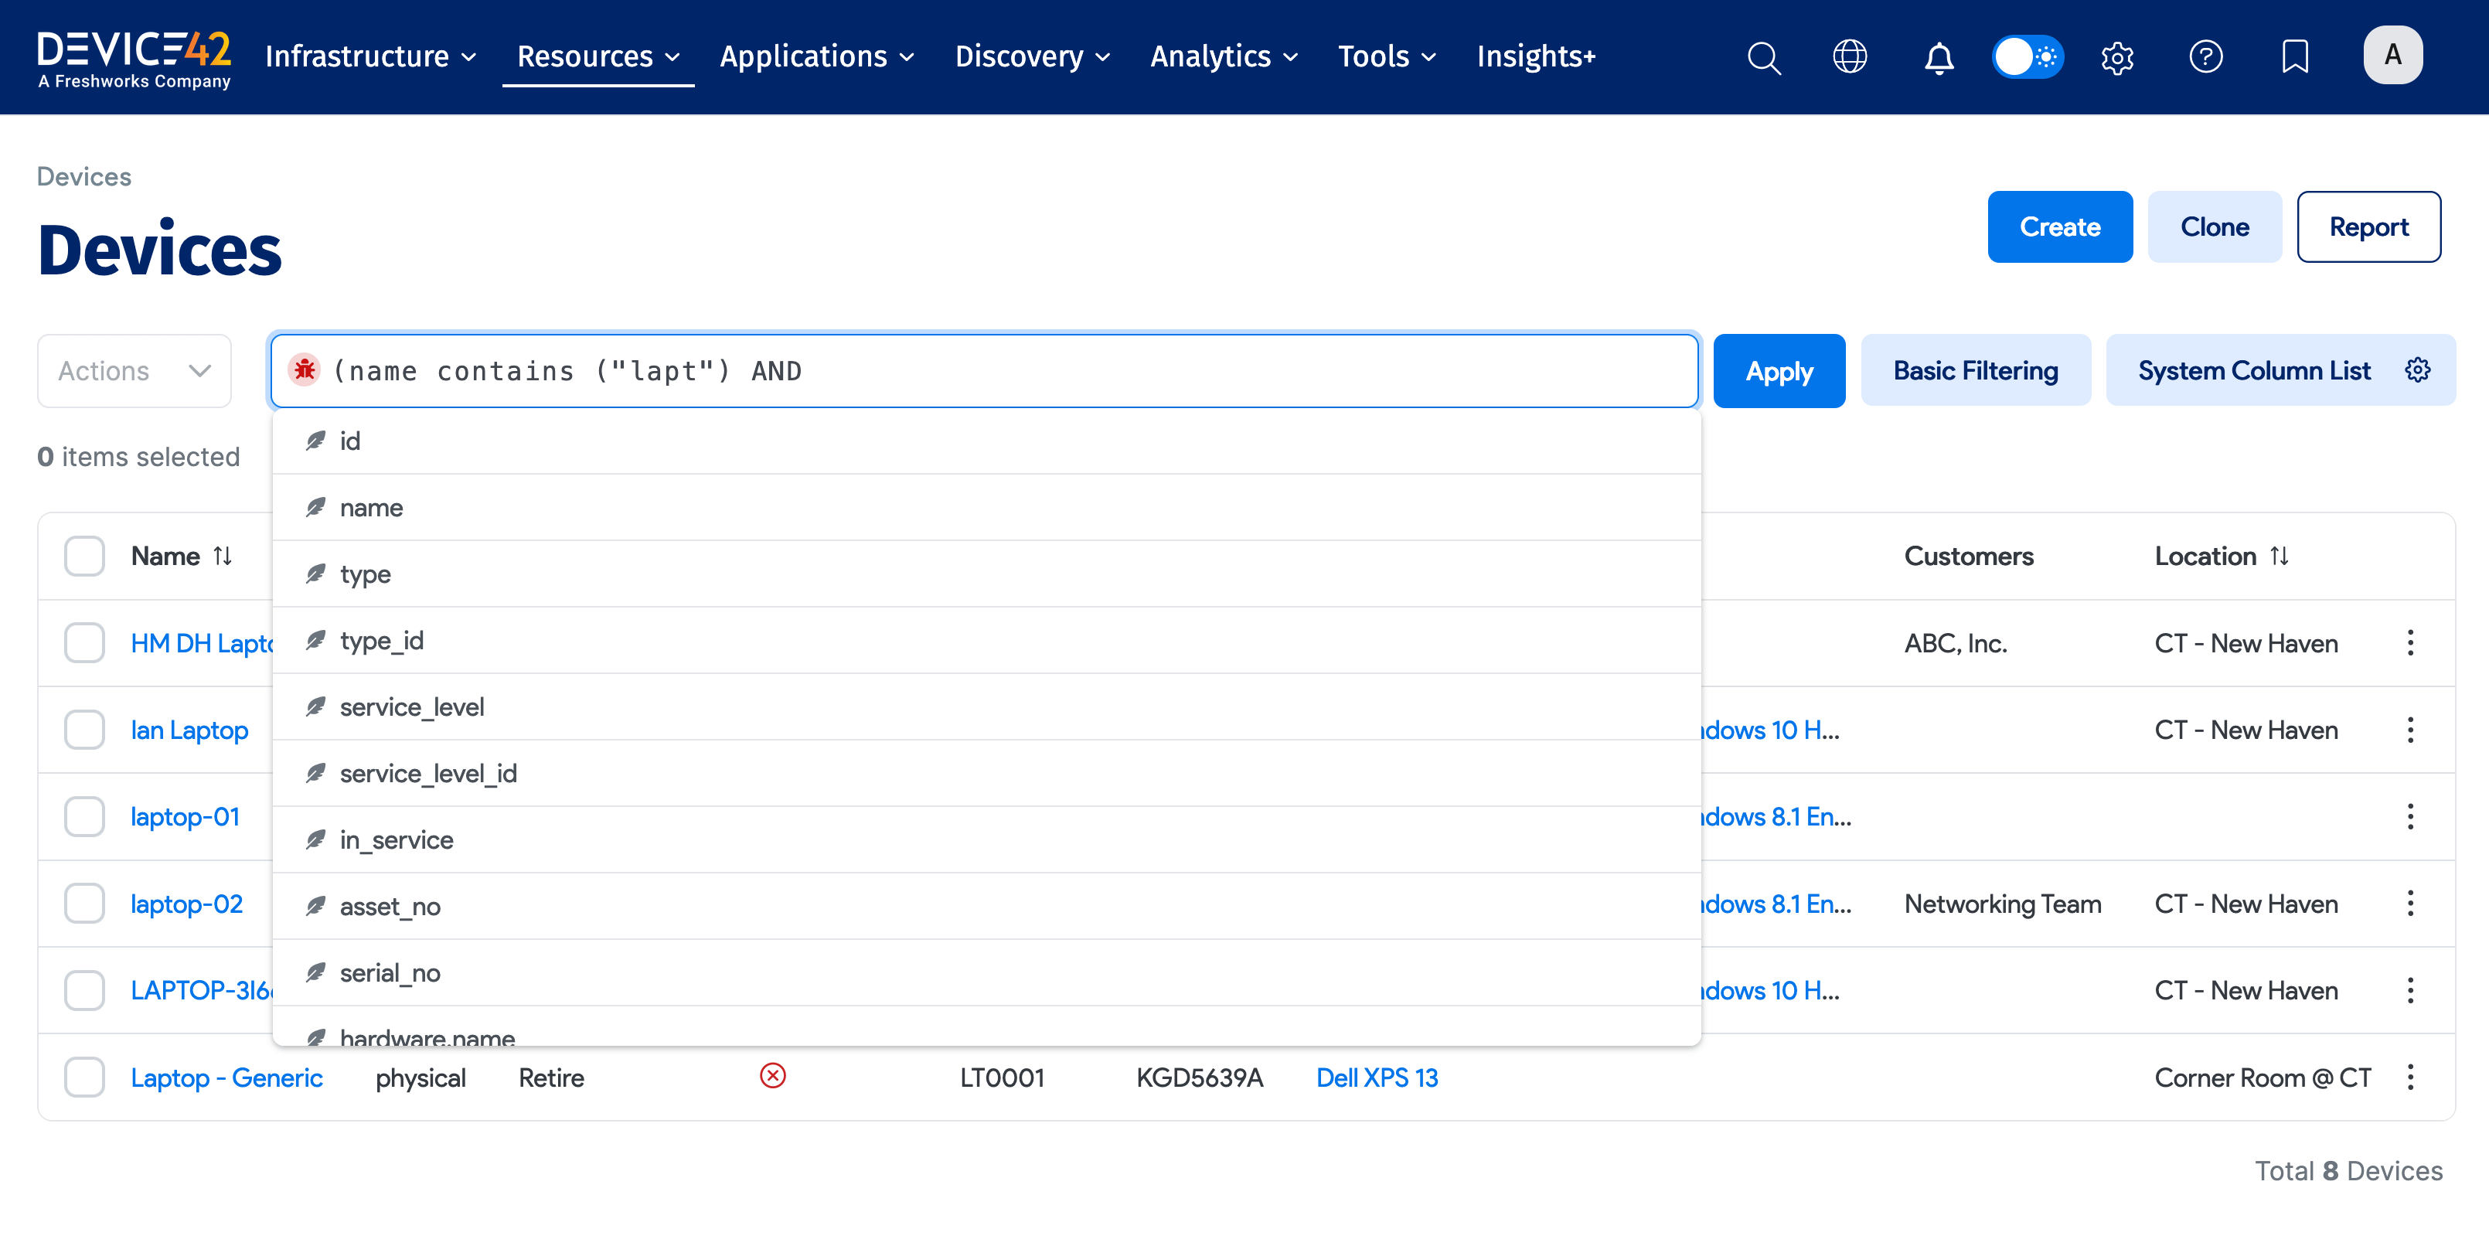Select name from the filter suggestions list
The image size is (2489, 1246).
pyautogui.click(x=370, y=506)
